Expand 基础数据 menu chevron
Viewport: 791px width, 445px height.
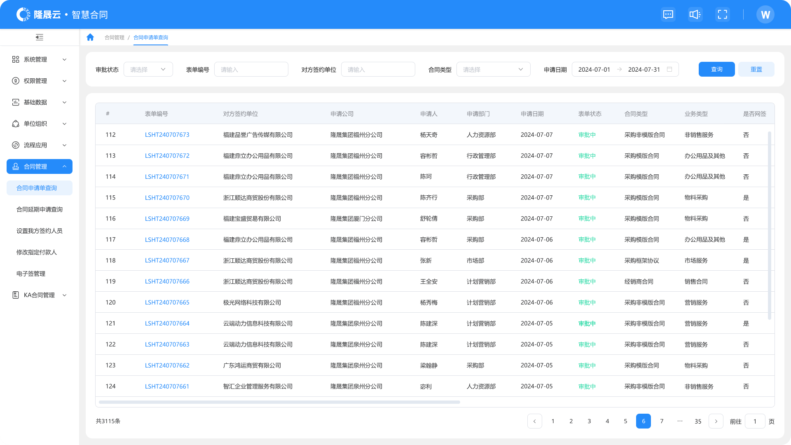tap(64, 102)
